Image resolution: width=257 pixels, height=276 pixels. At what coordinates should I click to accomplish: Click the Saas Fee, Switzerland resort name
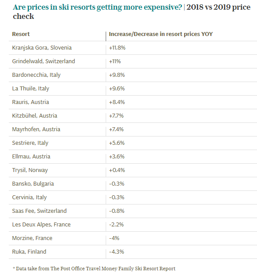pos(39,211)
